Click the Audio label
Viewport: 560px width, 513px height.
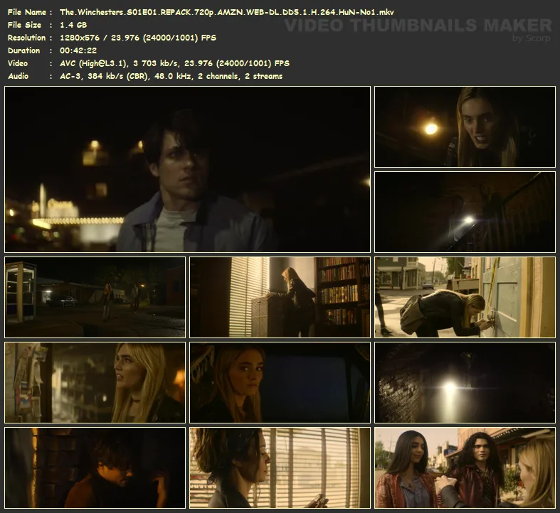(x=18, y=76)
